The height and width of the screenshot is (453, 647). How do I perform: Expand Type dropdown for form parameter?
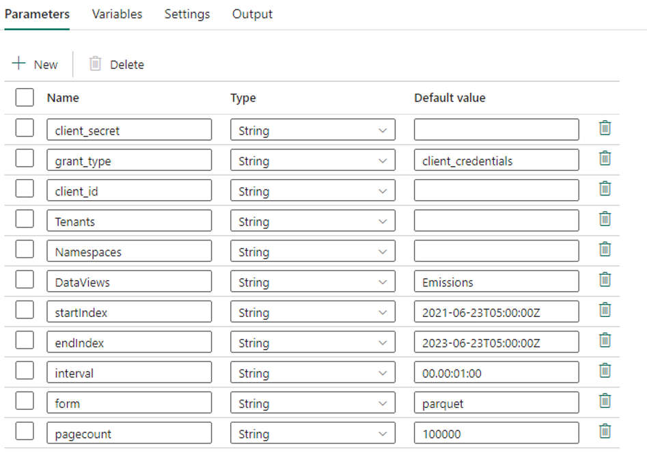point(313,402)
